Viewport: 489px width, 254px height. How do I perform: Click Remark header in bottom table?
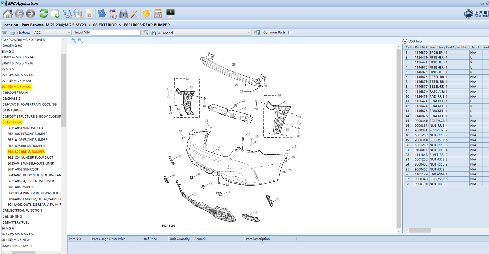(x=219, y=239)
